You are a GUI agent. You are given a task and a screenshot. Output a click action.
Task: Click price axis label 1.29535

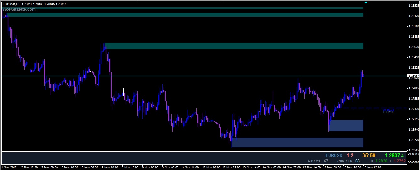pyautogui.click(x=413, y=6)
